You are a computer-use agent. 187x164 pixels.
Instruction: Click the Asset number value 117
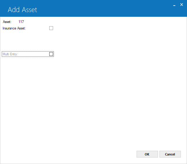point(21,22)
